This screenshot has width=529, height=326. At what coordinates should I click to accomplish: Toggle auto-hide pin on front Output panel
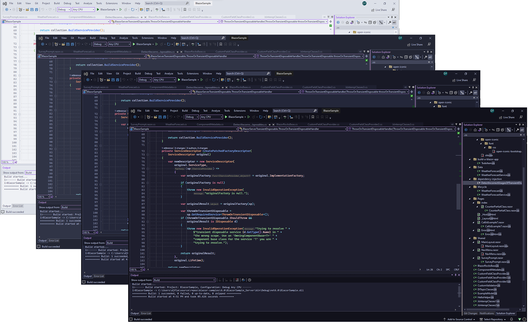[x=456, y=275]
